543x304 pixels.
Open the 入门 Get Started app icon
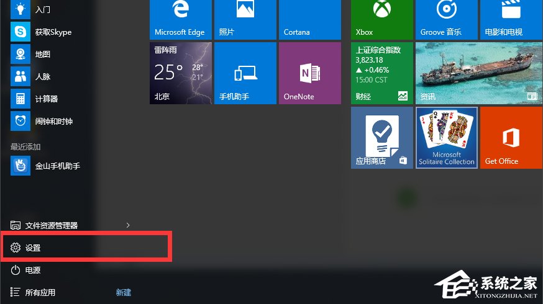(x=21, y=9)
